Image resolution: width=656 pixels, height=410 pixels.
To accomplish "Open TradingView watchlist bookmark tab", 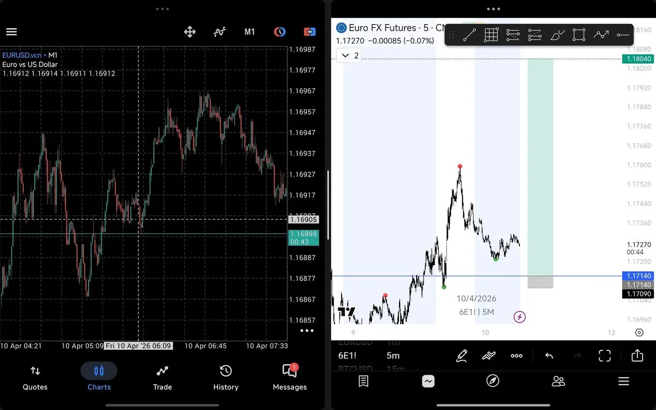I will 364,381.
